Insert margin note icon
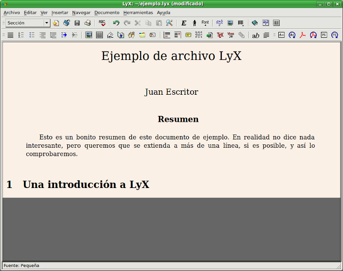Screen dimensions: 343x271 (177, 35)
